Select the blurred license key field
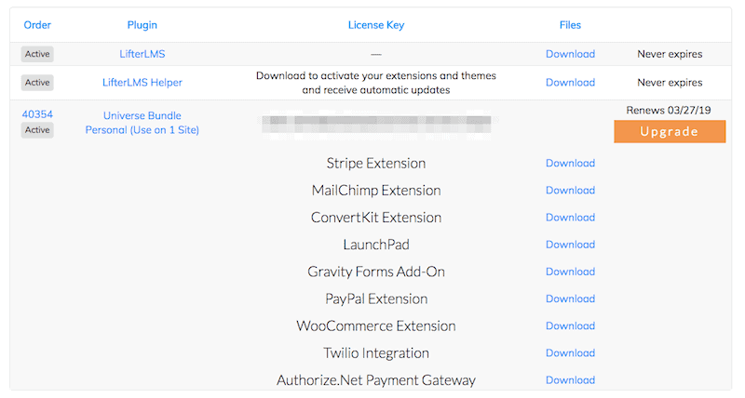Viewport: 745px width, 398px height. point(376,126)
